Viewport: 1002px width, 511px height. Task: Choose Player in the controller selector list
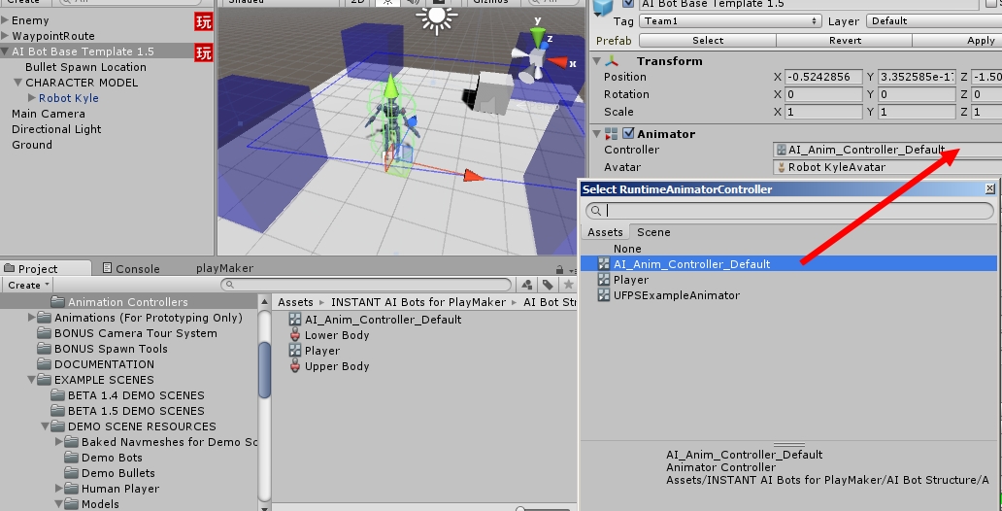(788, 280)
